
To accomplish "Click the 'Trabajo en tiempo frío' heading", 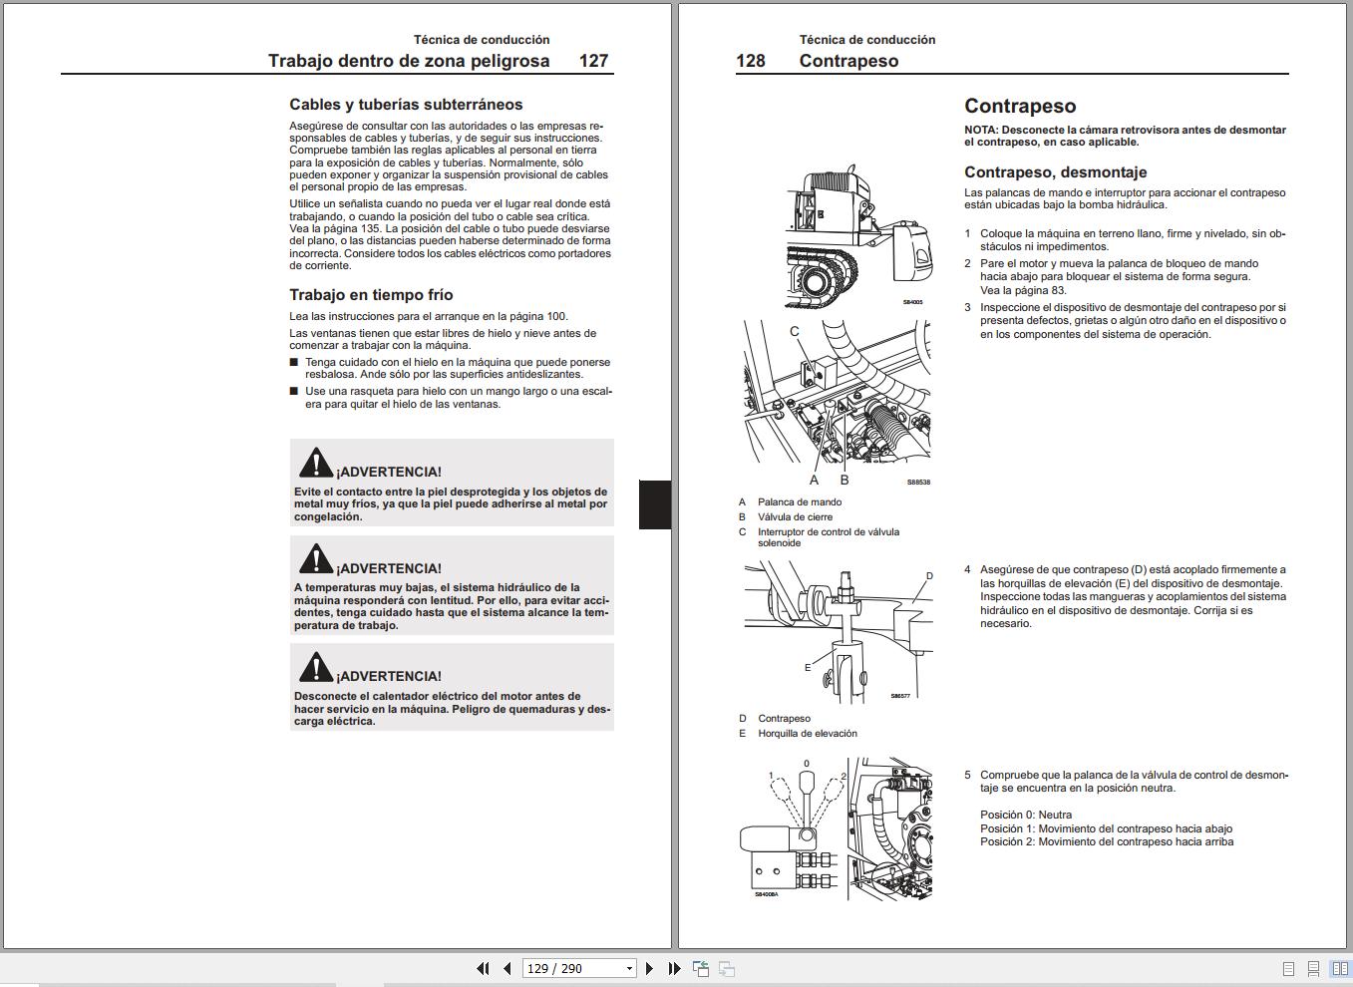I will [371, 295].
